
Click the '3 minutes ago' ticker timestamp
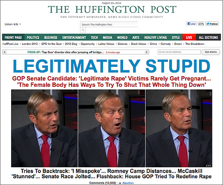tap(113, 52)
